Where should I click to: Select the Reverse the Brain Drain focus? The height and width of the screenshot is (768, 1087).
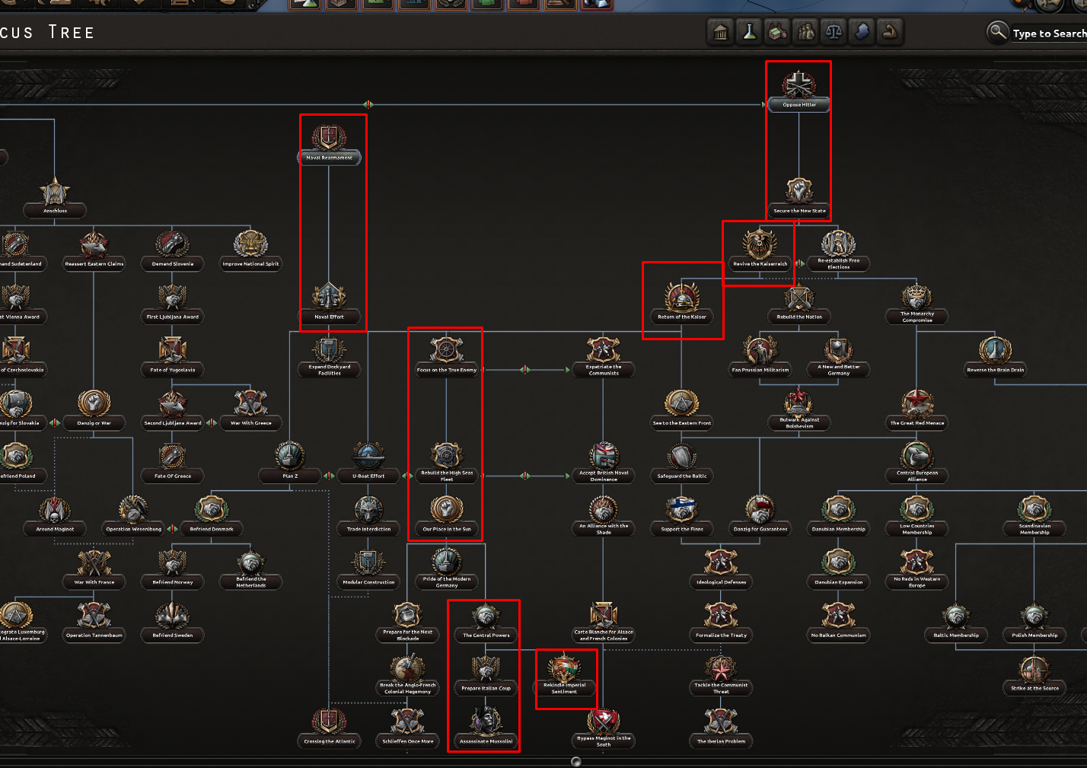pyautogui.click(x=995, y=356)
